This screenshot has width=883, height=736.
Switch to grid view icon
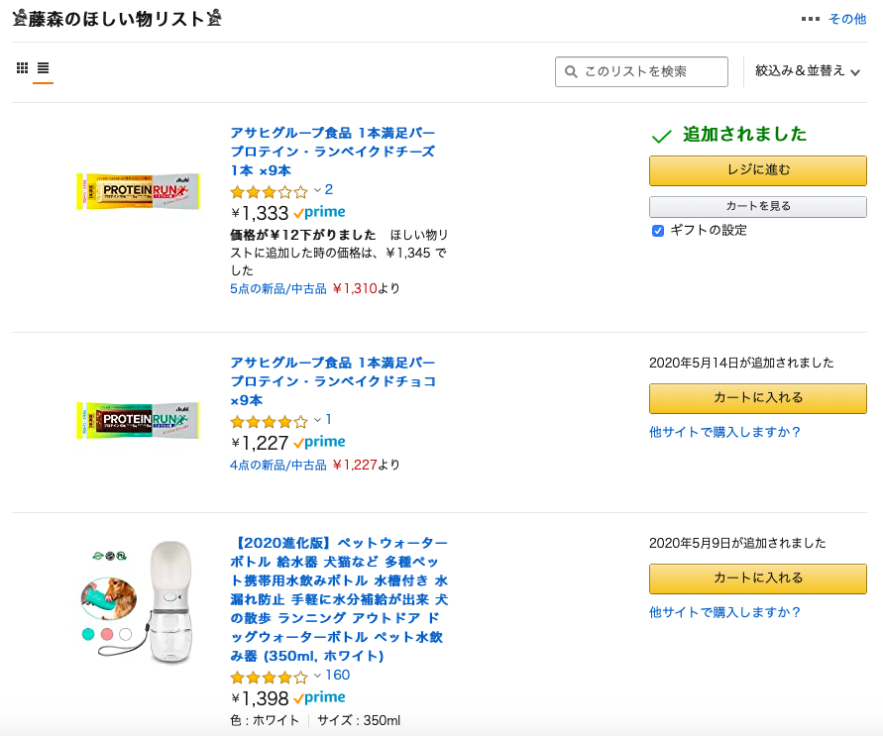pyautogui.click(x=23, y=68)
